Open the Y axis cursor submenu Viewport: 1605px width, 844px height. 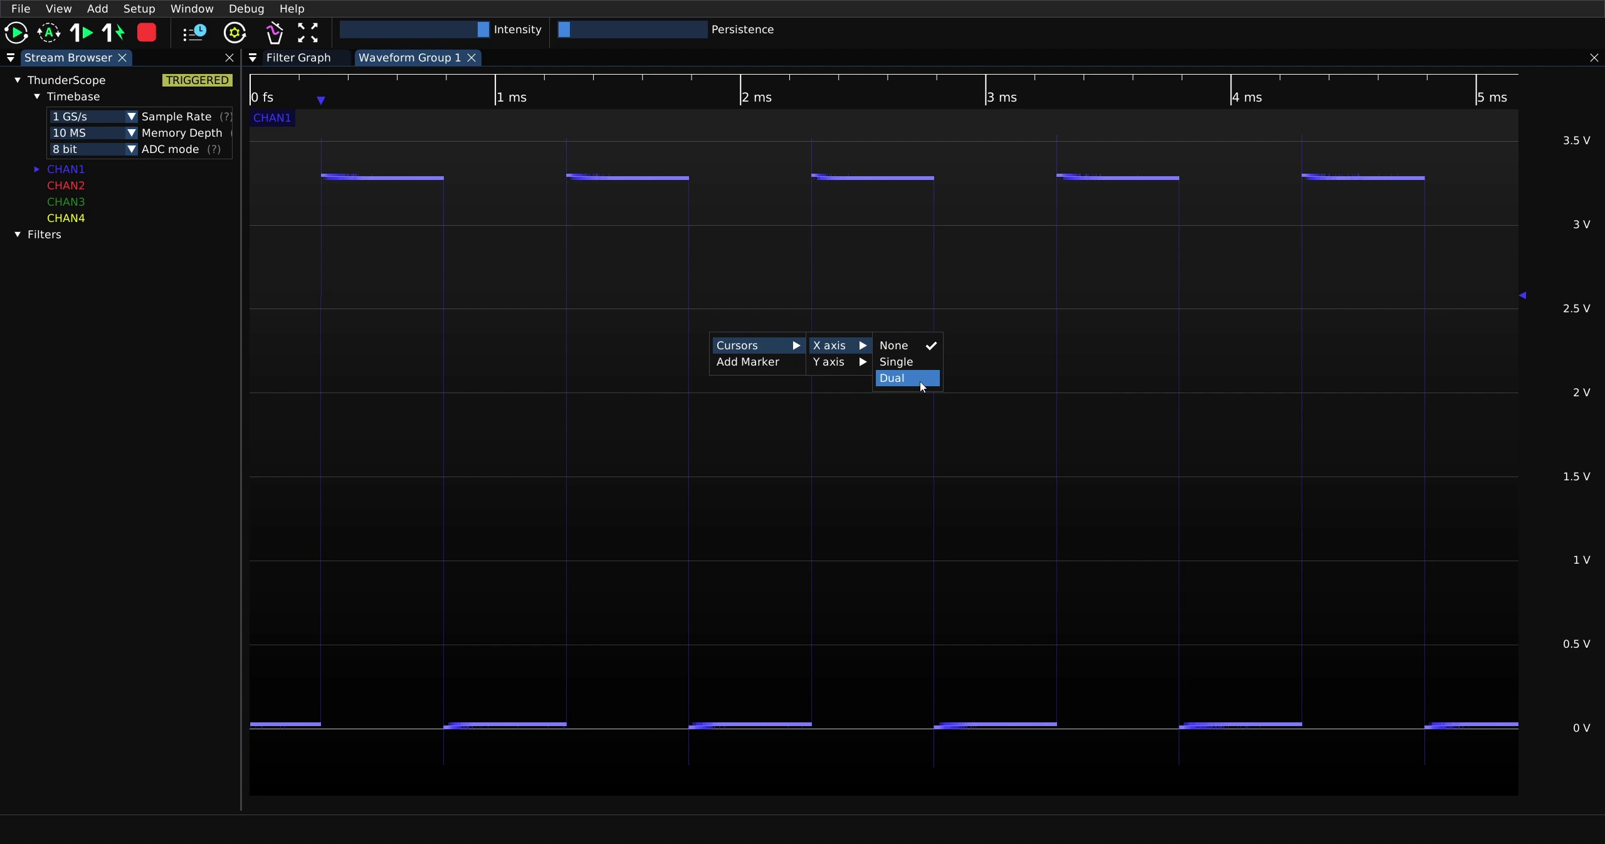(839, 362)
